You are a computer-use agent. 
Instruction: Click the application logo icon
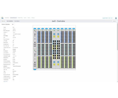[x=2, y=18]
